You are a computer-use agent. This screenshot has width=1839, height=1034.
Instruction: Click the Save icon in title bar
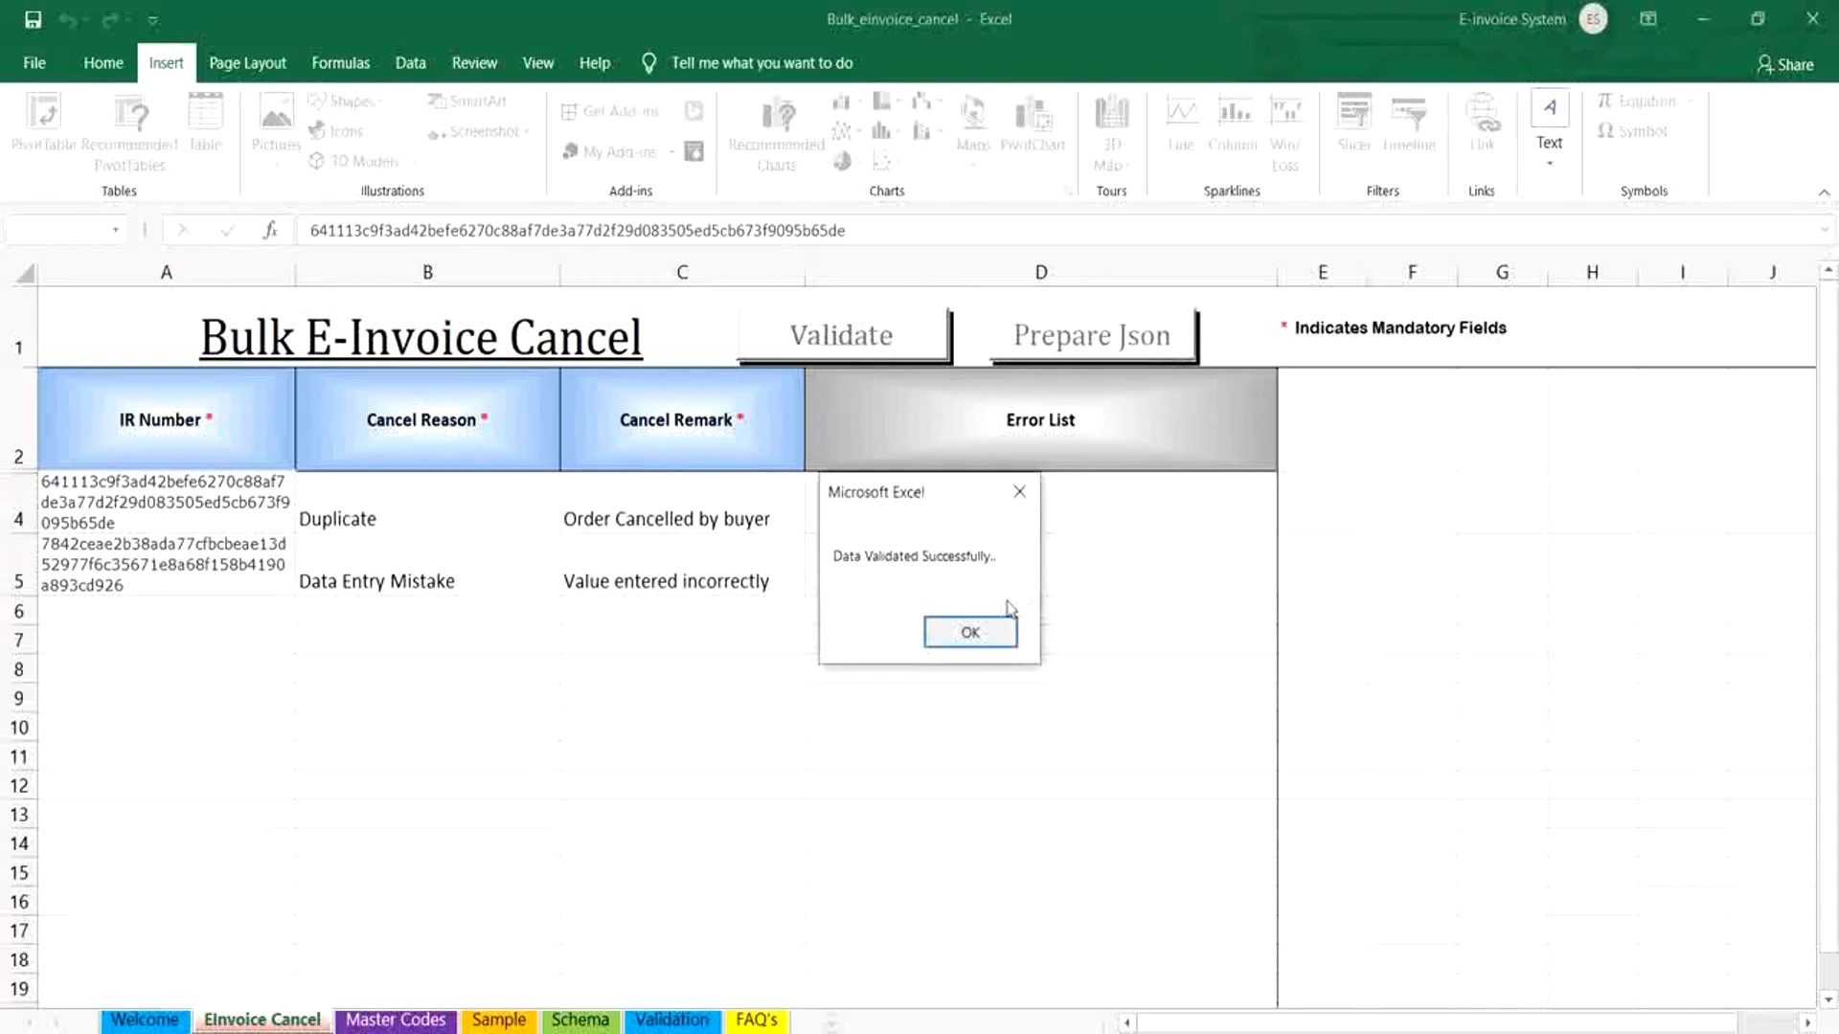pos(33,19)
